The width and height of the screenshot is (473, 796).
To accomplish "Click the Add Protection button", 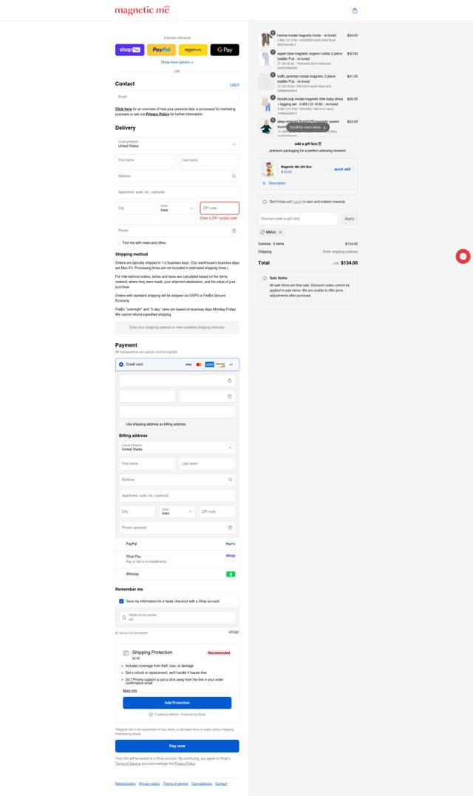I will point(177,703).
